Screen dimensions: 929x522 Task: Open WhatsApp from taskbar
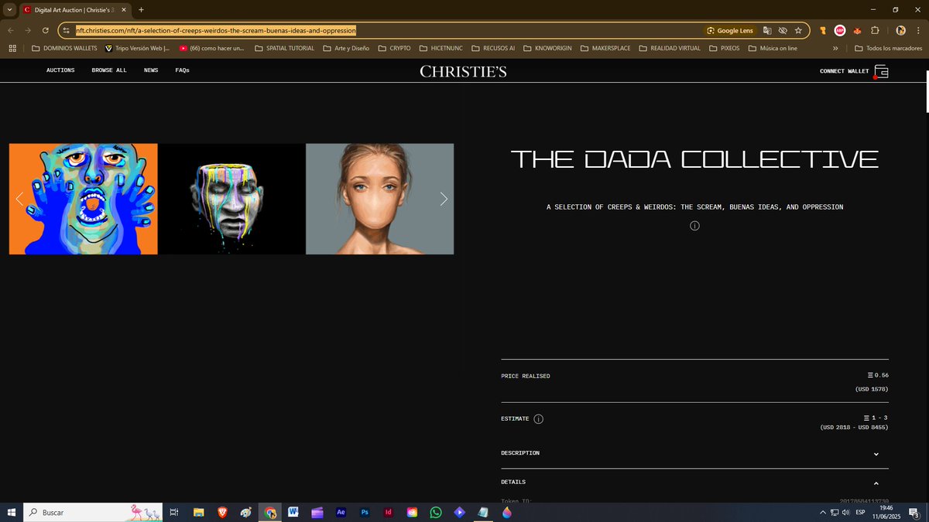tap(436, 512)
